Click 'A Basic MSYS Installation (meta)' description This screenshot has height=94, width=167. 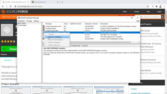(112, 39)
